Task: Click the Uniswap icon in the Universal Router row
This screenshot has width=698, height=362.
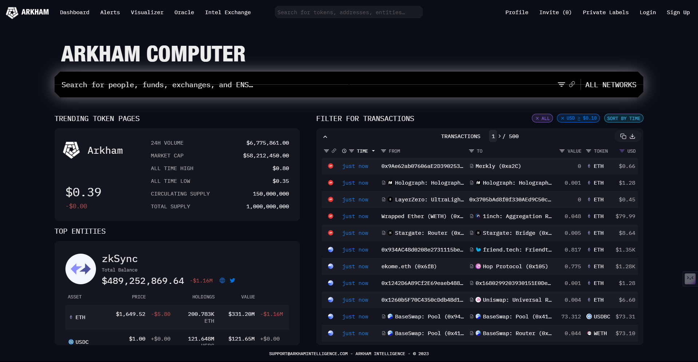Action: (x=478, y=300)
